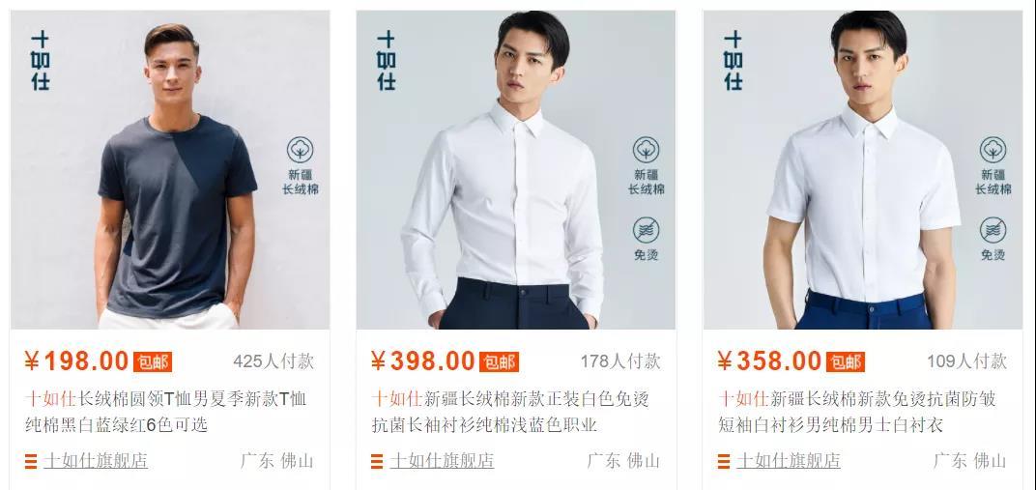Open the short-sleeve white shirt image

point(863,170)
